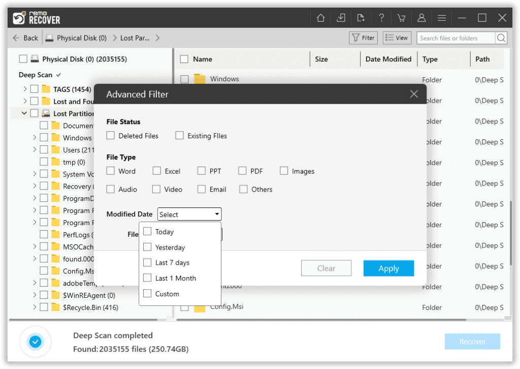The height and width of the screenshot is (369, 520).
Task: Enable the Deleted Files checkbox
Action: (110, 136)
